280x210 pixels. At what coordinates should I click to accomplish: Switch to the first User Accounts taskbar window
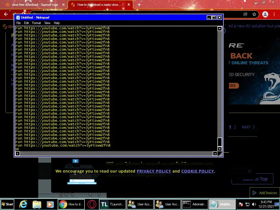140,204
